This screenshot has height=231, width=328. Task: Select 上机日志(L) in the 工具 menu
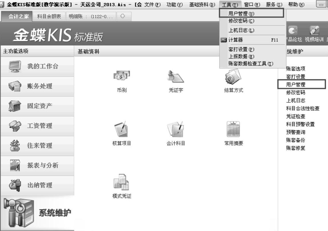(253, 30)
